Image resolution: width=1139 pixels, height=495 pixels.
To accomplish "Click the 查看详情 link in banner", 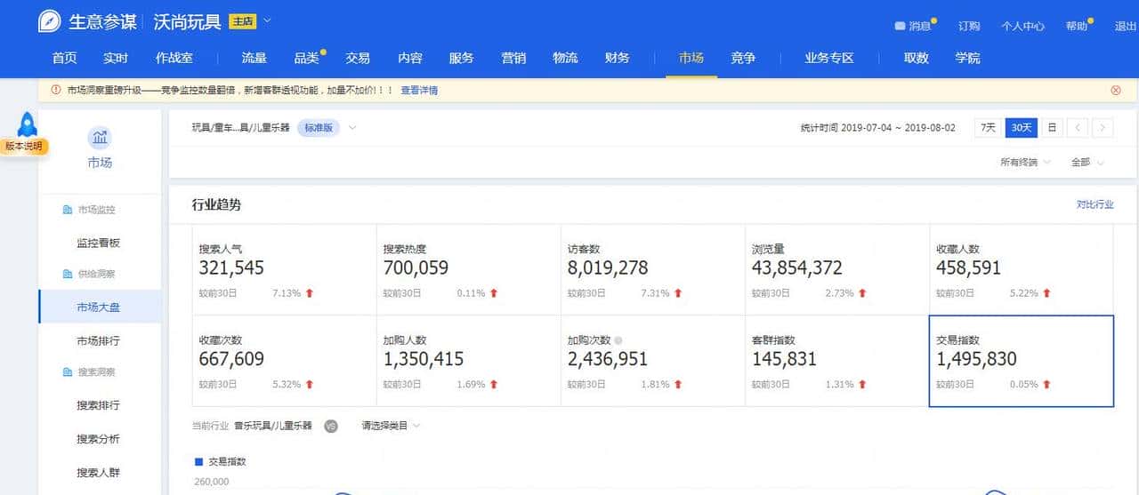I will pos(419,91).
